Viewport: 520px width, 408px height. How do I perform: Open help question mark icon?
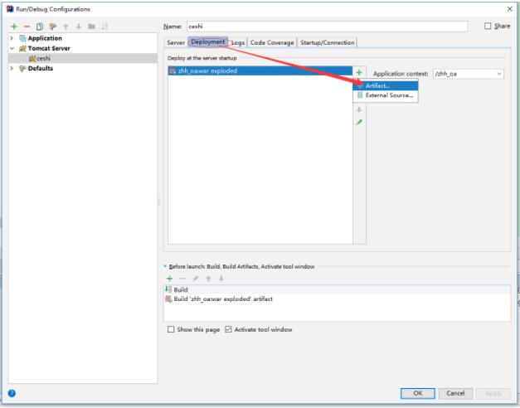12,393
